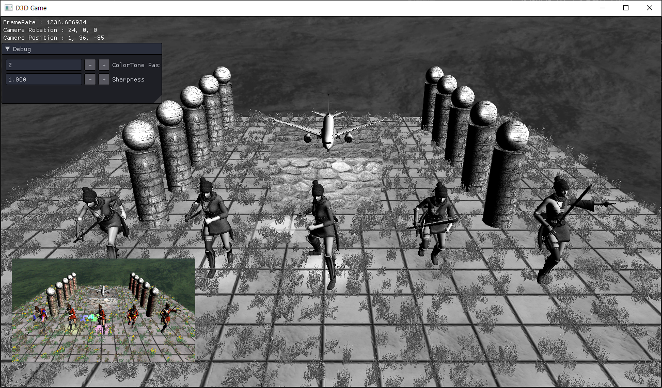Screen dimensions: 662x388
Task: Collapse the Debug panel triangle
Action: point(7,49)
